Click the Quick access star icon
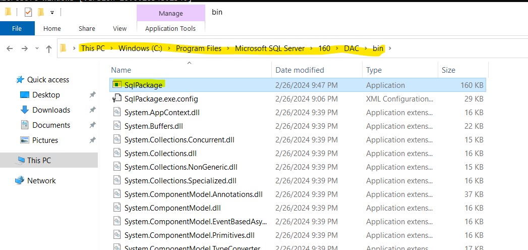Viewport: 528px width, 250px height. point(20,80)
